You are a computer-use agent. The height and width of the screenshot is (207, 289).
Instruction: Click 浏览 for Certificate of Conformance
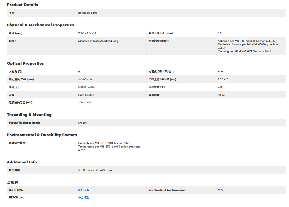click(x=220, y=190)
